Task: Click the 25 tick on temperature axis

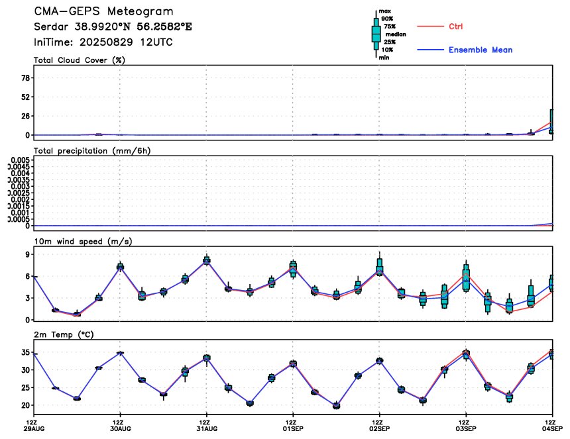Action: click(x=25, y=387)
